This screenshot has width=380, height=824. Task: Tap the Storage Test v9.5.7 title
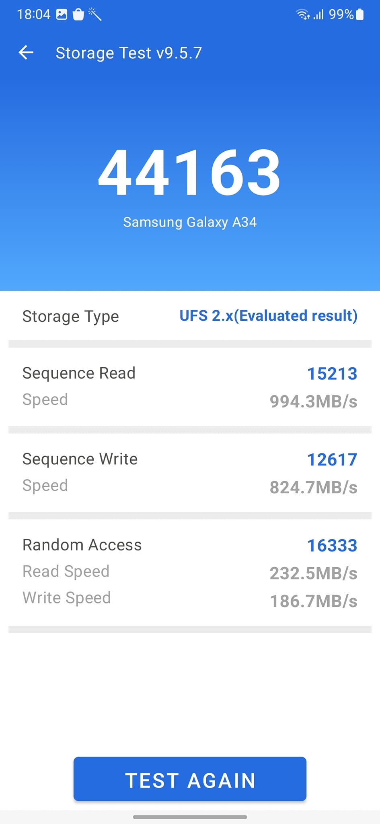coord(129,53)
